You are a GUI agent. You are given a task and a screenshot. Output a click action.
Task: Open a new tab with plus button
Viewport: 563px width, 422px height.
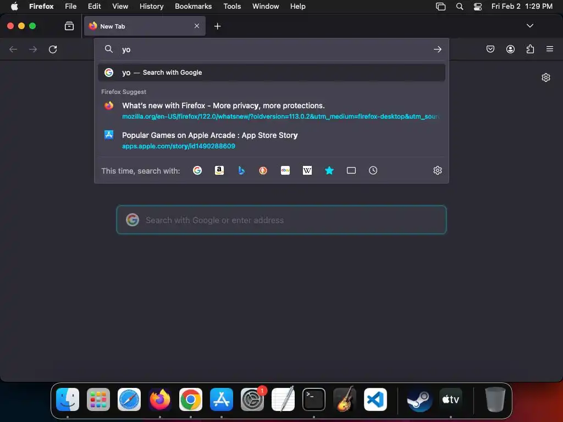click(x=217, y=26)
